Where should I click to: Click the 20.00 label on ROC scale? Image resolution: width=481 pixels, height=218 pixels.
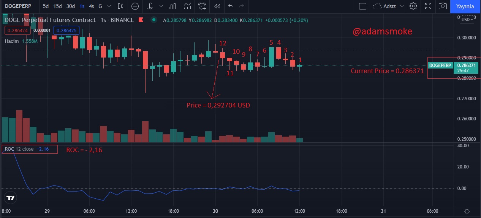click(x=463, y=167)
